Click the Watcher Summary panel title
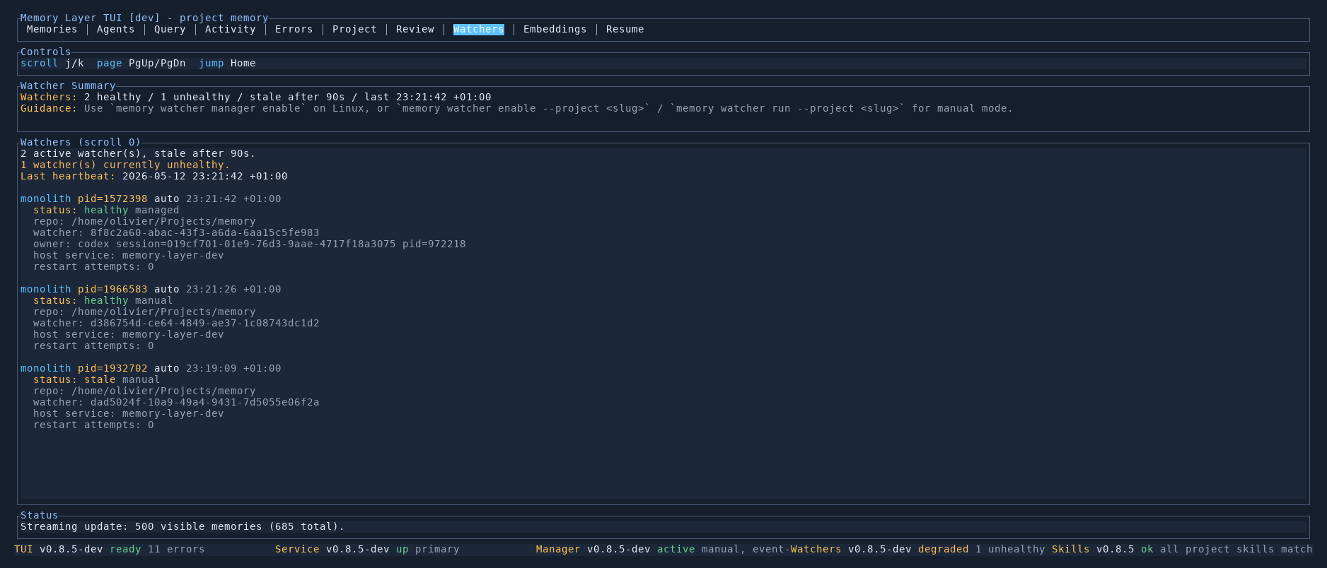The image size is (1327, 568). pos(68,85)
